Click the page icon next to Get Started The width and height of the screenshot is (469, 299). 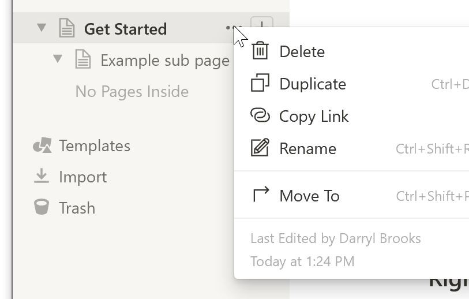coord(67,28)
